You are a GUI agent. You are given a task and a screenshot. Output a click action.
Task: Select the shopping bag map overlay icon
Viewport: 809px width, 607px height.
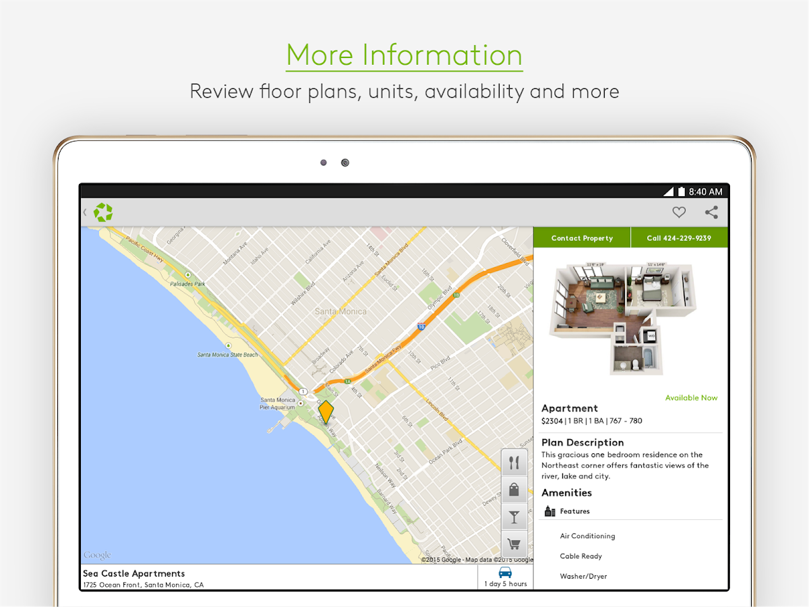click(x=514, y=490)
